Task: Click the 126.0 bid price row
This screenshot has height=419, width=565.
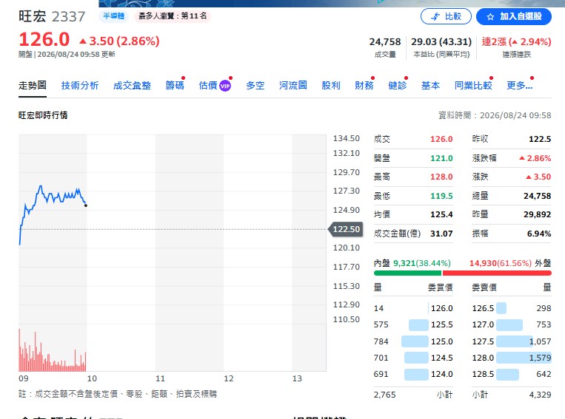Action: click(413, 308)
